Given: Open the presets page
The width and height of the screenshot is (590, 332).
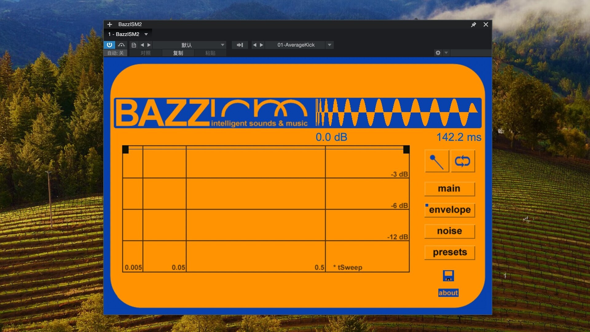Looking at the screenshot, I should pyautogui.click(x=449, y=252).
